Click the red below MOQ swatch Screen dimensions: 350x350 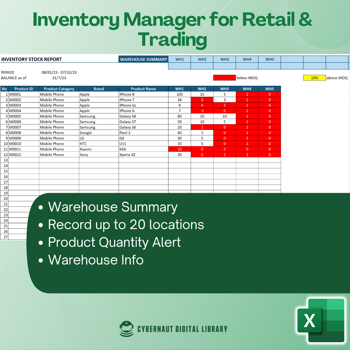[x=224, y=78]
